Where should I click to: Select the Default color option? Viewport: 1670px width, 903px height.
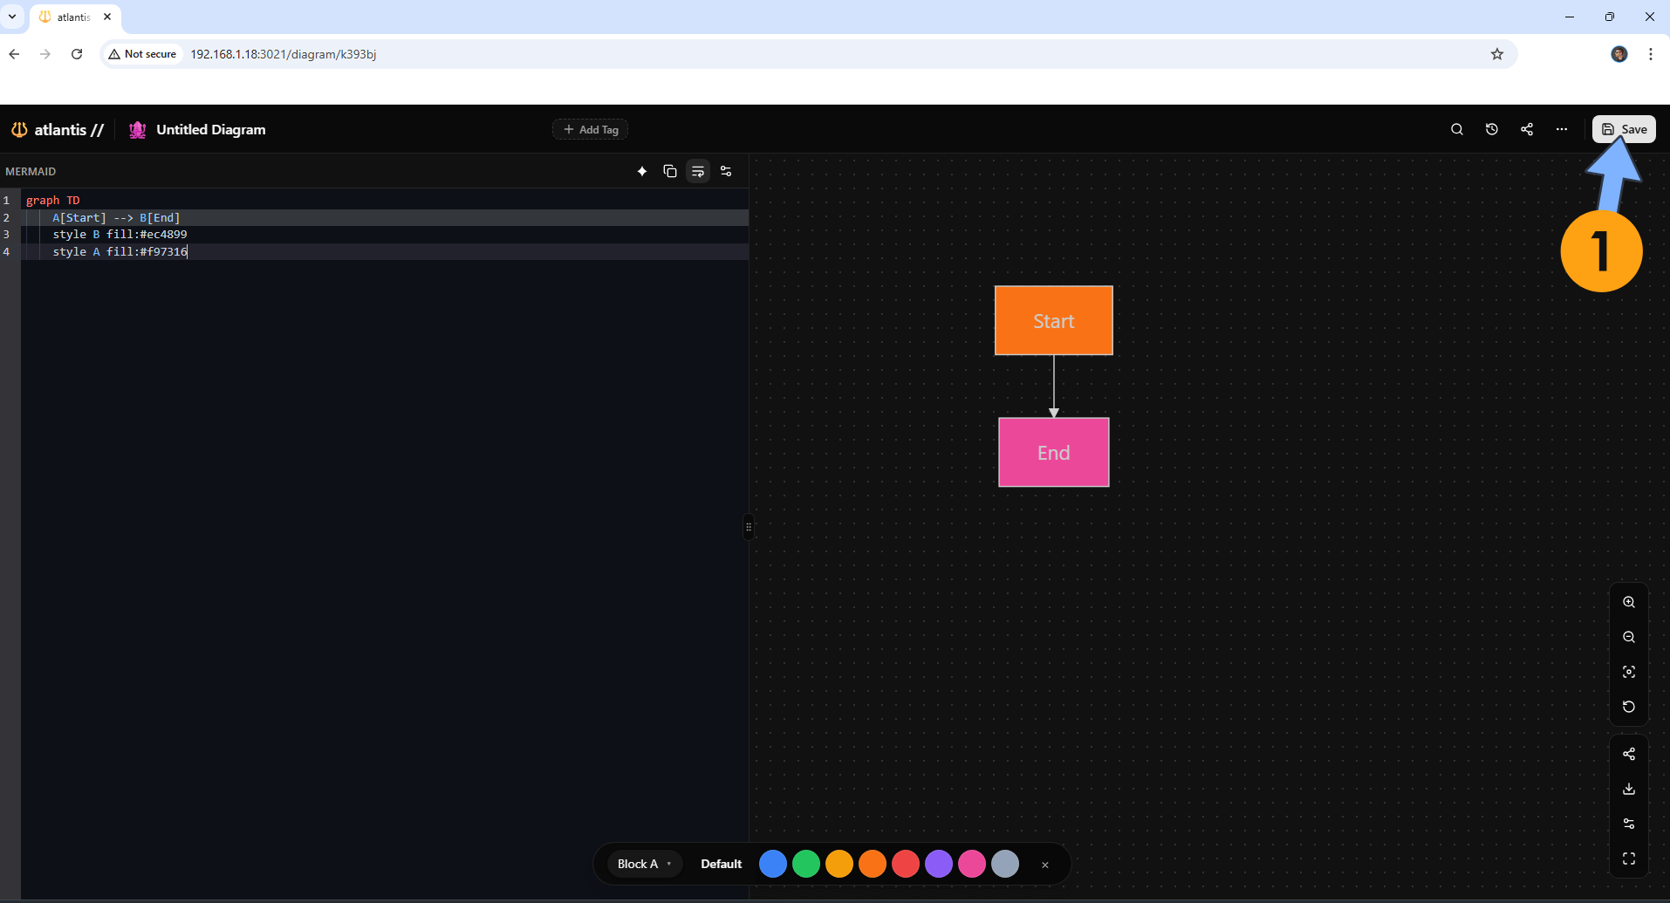pyautogui.click(x=721, y=864)
